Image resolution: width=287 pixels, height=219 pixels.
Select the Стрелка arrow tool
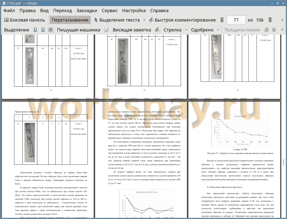(x=172, y=30)
